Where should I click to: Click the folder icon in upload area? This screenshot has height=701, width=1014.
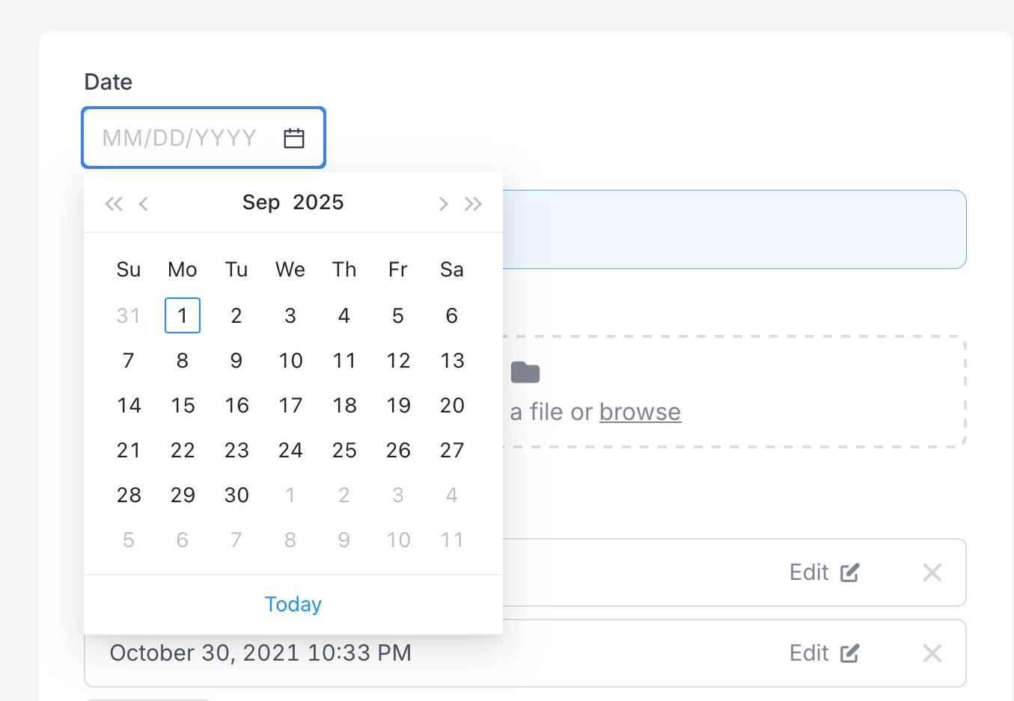[x=525, y=372]
